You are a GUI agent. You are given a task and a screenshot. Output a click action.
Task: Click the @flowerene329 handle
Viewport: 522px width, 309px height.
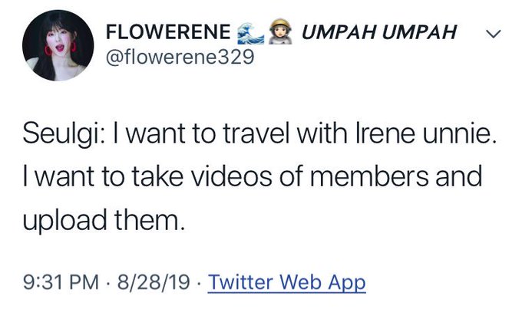point(180,58)
